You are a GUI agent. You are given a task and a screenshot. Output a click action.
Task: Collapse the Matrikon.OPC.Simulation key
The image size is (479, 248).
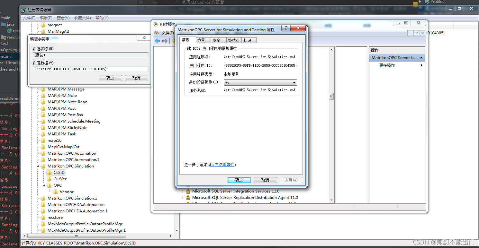point(38,166)
